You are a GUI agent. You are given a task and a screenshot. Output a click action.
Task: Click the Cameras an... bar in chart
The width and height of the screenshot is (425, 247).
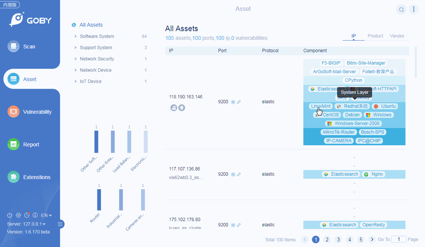coord(143,200)
